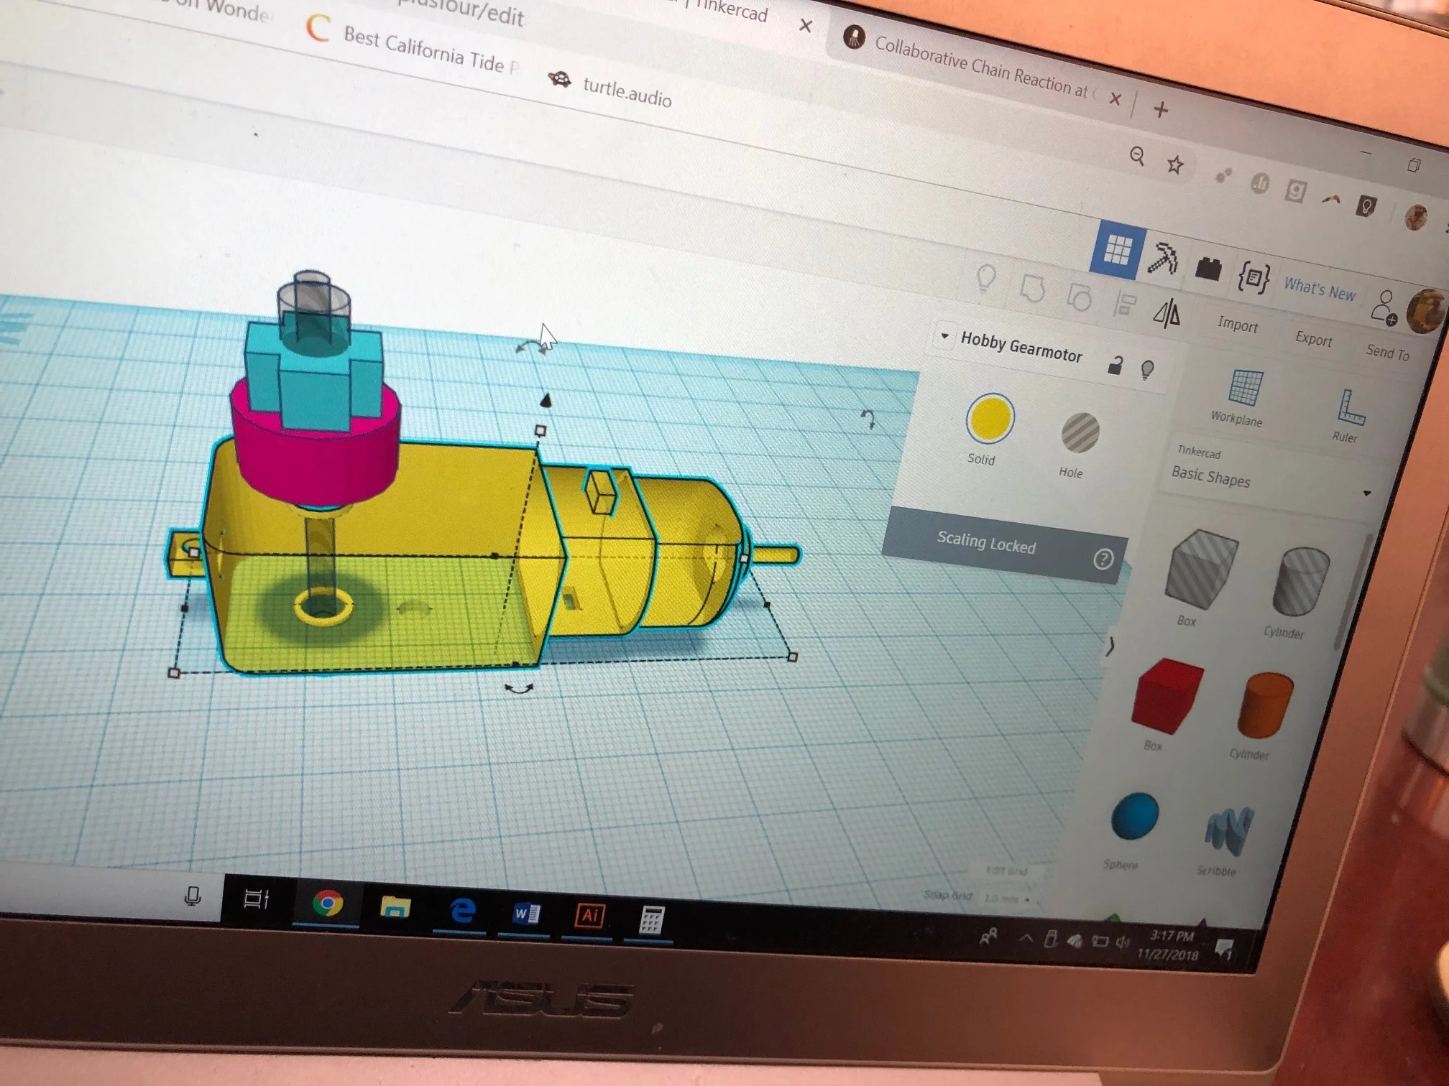Expand the system tray hidden icons chevron
Screen dimensions: 1449x1086
tap(1025, 937)
